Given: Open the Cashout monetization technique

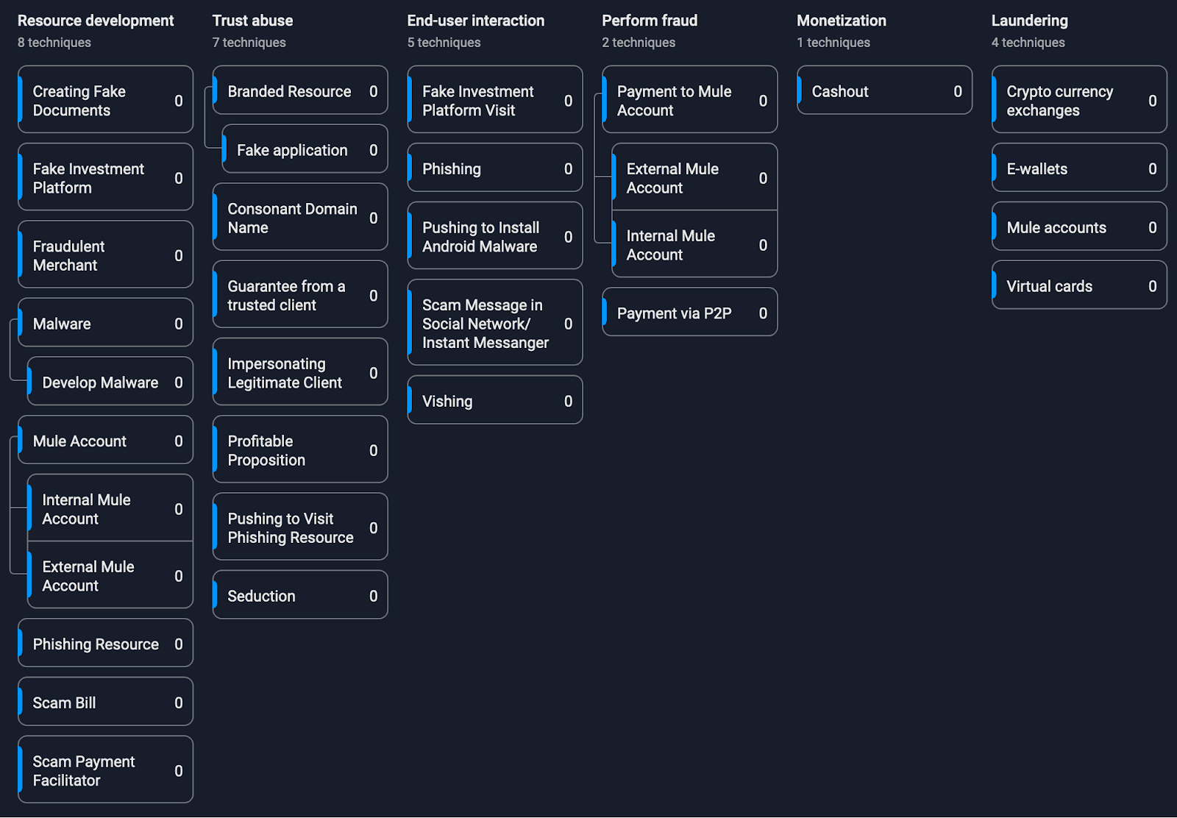Looking at the screenshot, I should pyautogui.click(x=884, y=90).
